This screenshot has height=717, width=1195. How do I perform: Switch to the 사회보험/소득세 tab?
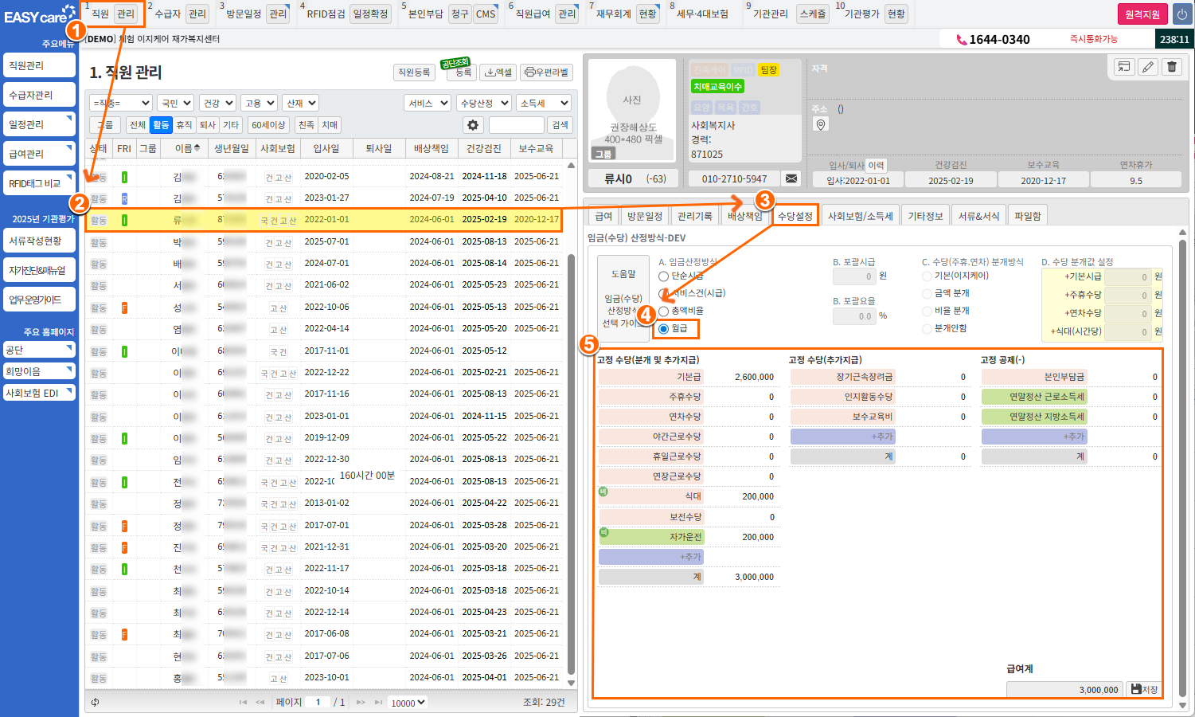pyautogui.click(x=860, y=216)
